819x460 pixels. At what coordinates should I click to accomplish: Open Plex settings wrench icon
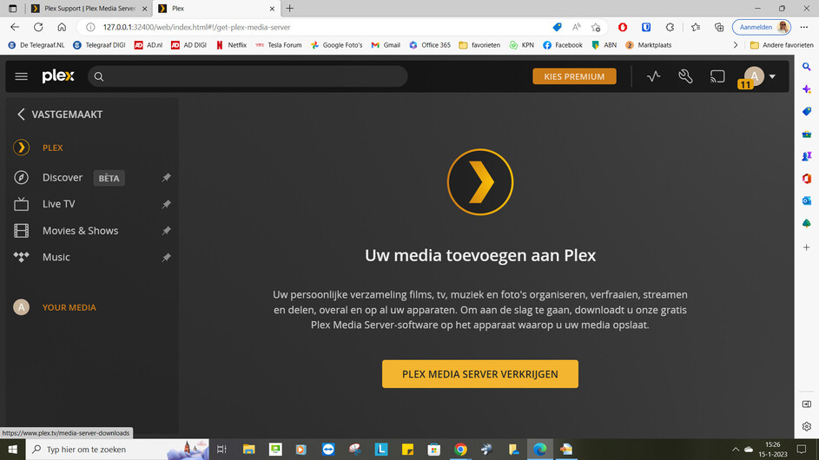coord(685,76)
